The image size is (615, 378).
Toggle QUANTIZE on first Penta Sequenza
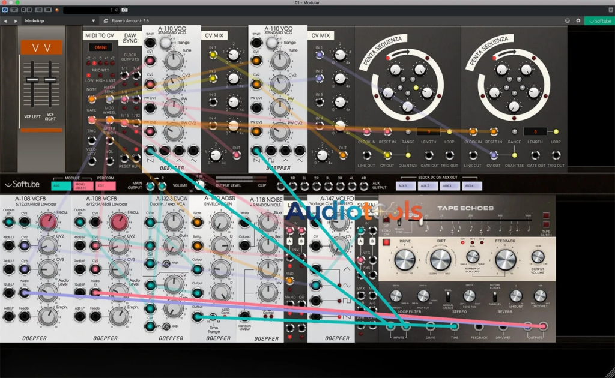point(408,155)
